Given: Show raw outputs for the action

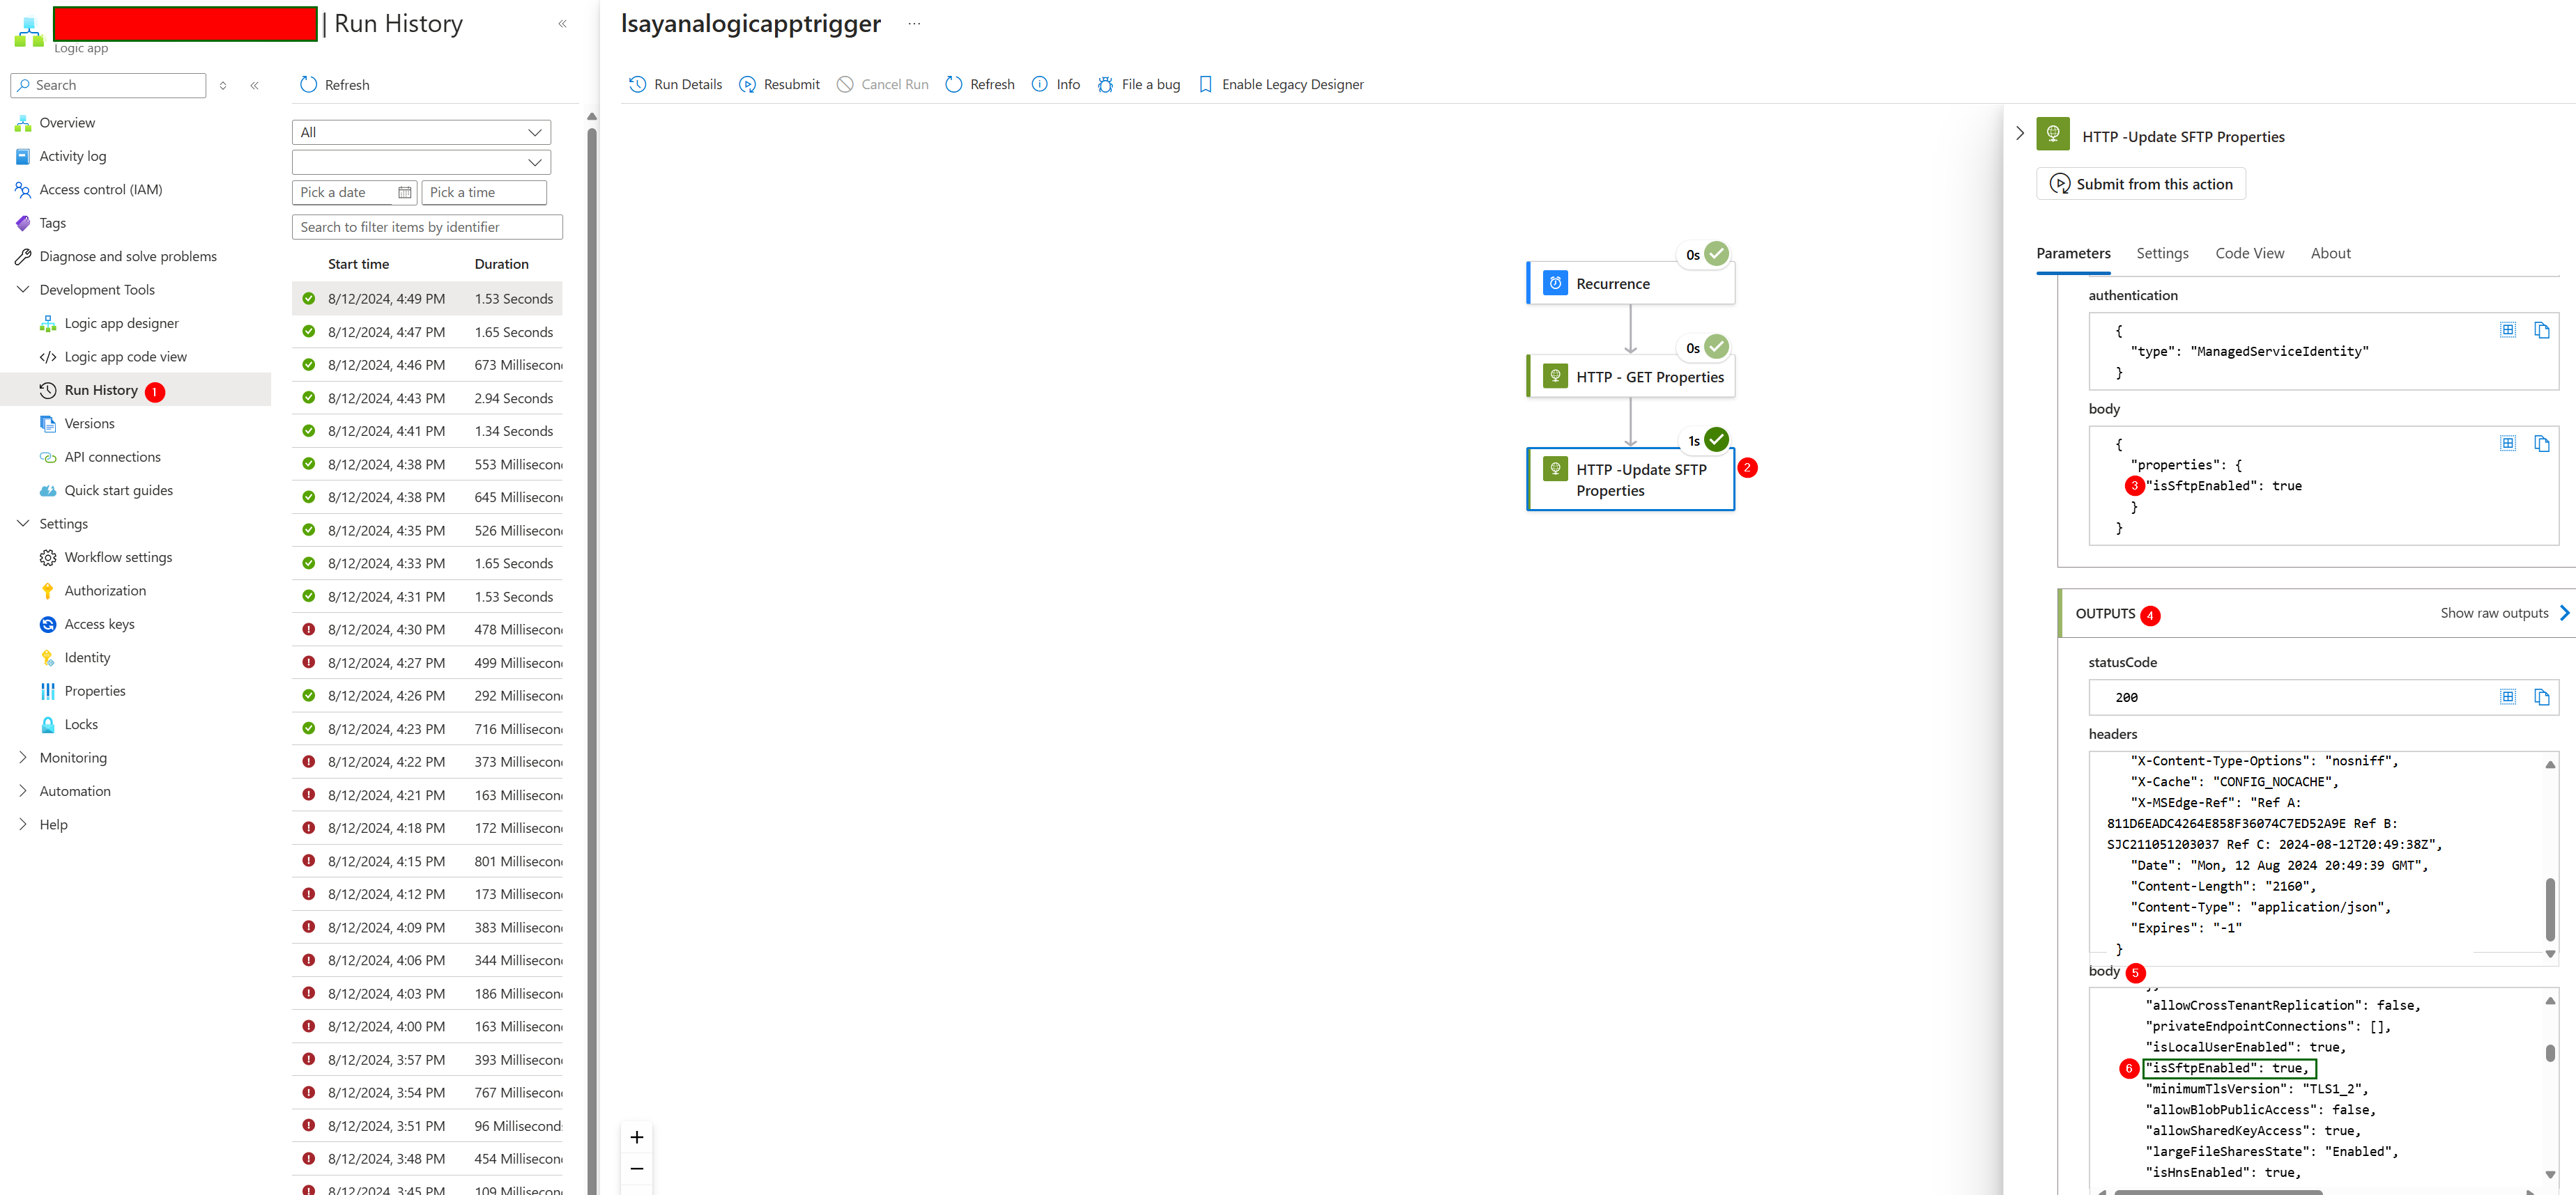Looking at the screenshot, I should [x=2496, y=613].
